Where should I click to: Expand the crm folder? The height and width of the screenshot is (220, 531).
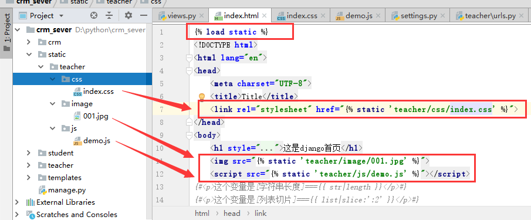click(29, 42)
